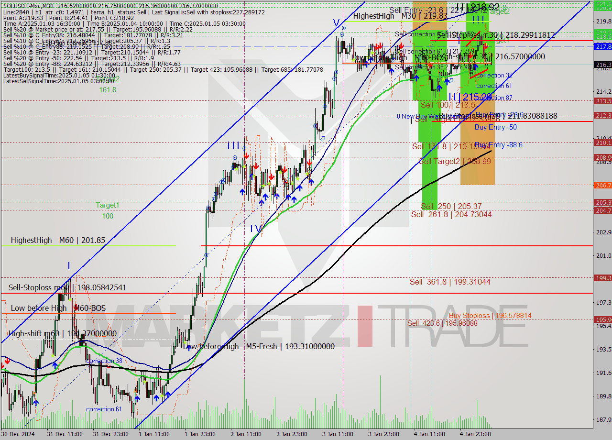Click the 'Sell 250 | 205.37' label
The width and height of the screenshot is (612, 440).
point(451,206)
